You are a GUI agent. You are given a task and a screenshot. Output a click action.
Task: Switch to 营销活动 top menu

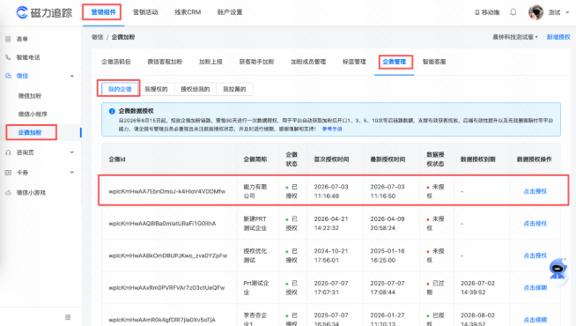coord(145,12)
